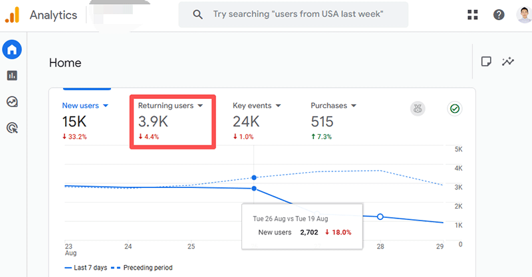Viewport: 532px width, 277px height.
Task: Open the Advertising icon in sidebar
Action: point(12,128)
